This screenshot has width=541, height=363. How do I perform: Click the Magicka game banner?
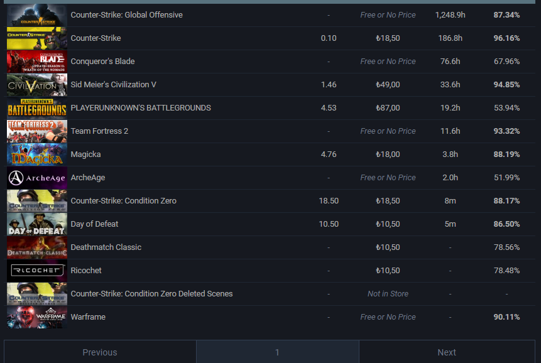coord(37,154)
